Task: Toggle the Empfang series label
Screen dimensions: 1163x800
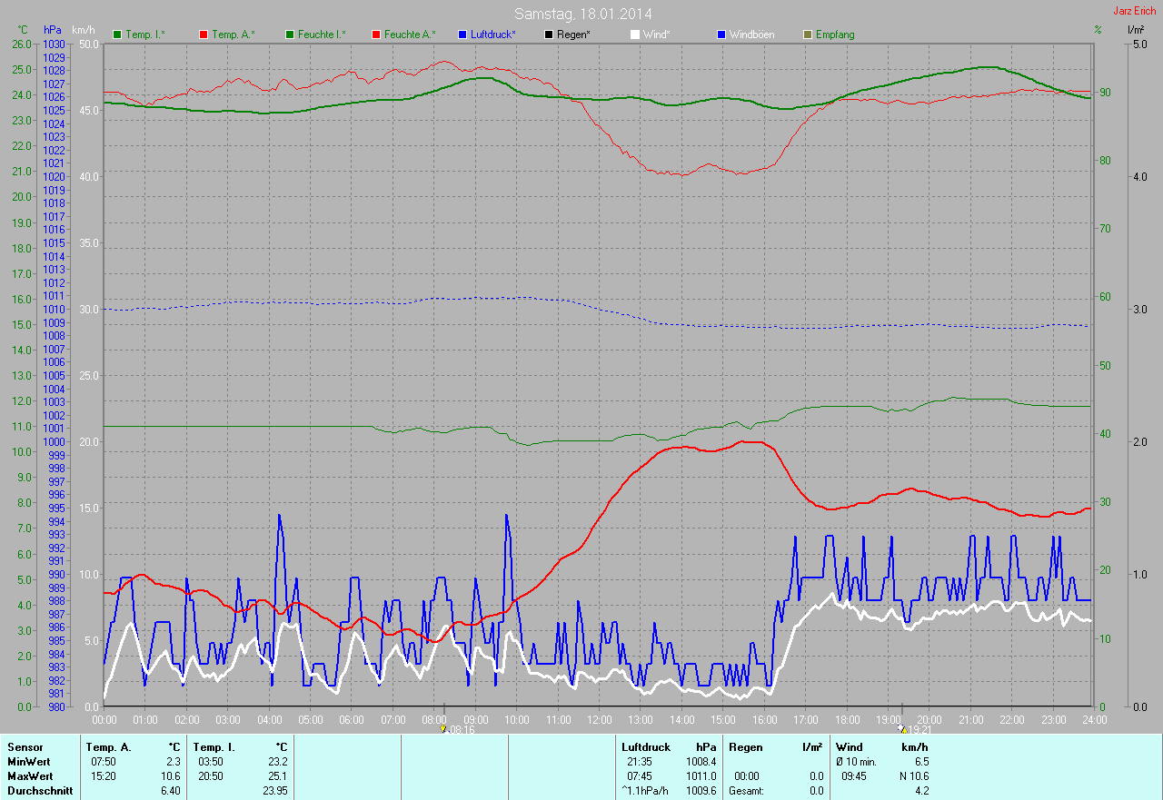Action: coord(835,35)
